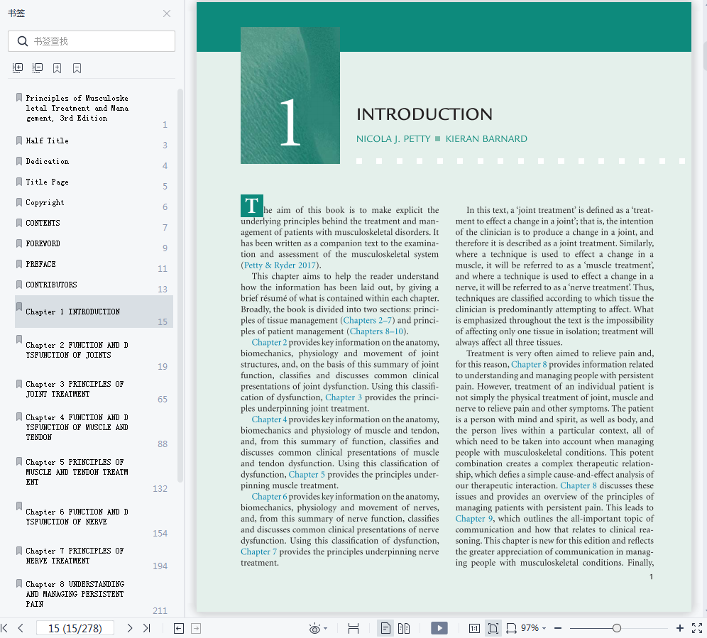Jump to last page button
707x638 pixels.
click(146, 628)
